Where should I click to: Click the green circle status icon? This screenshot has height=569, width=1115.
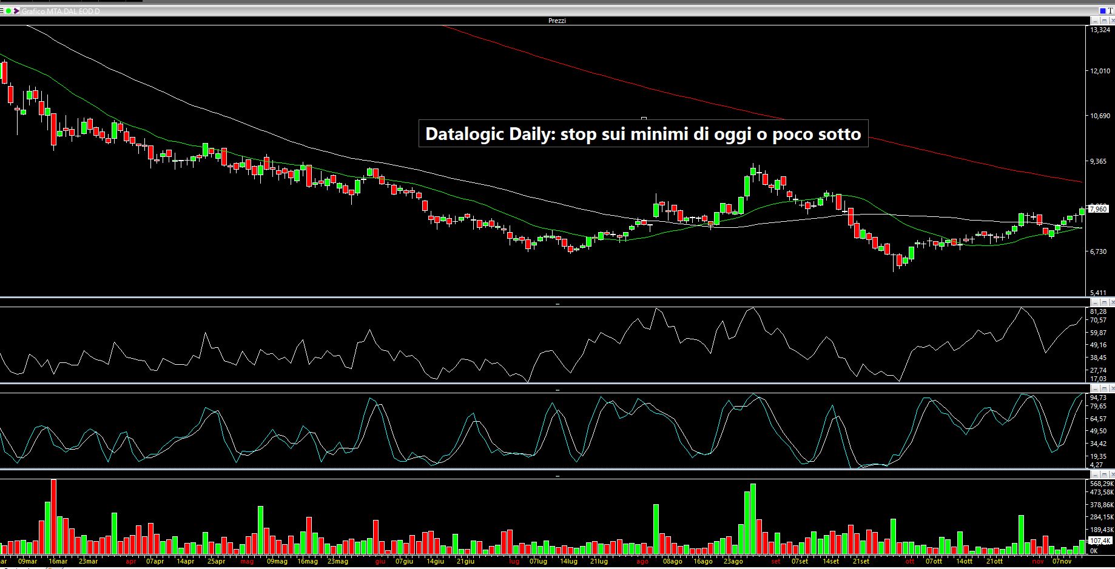[x=8, y=11]
